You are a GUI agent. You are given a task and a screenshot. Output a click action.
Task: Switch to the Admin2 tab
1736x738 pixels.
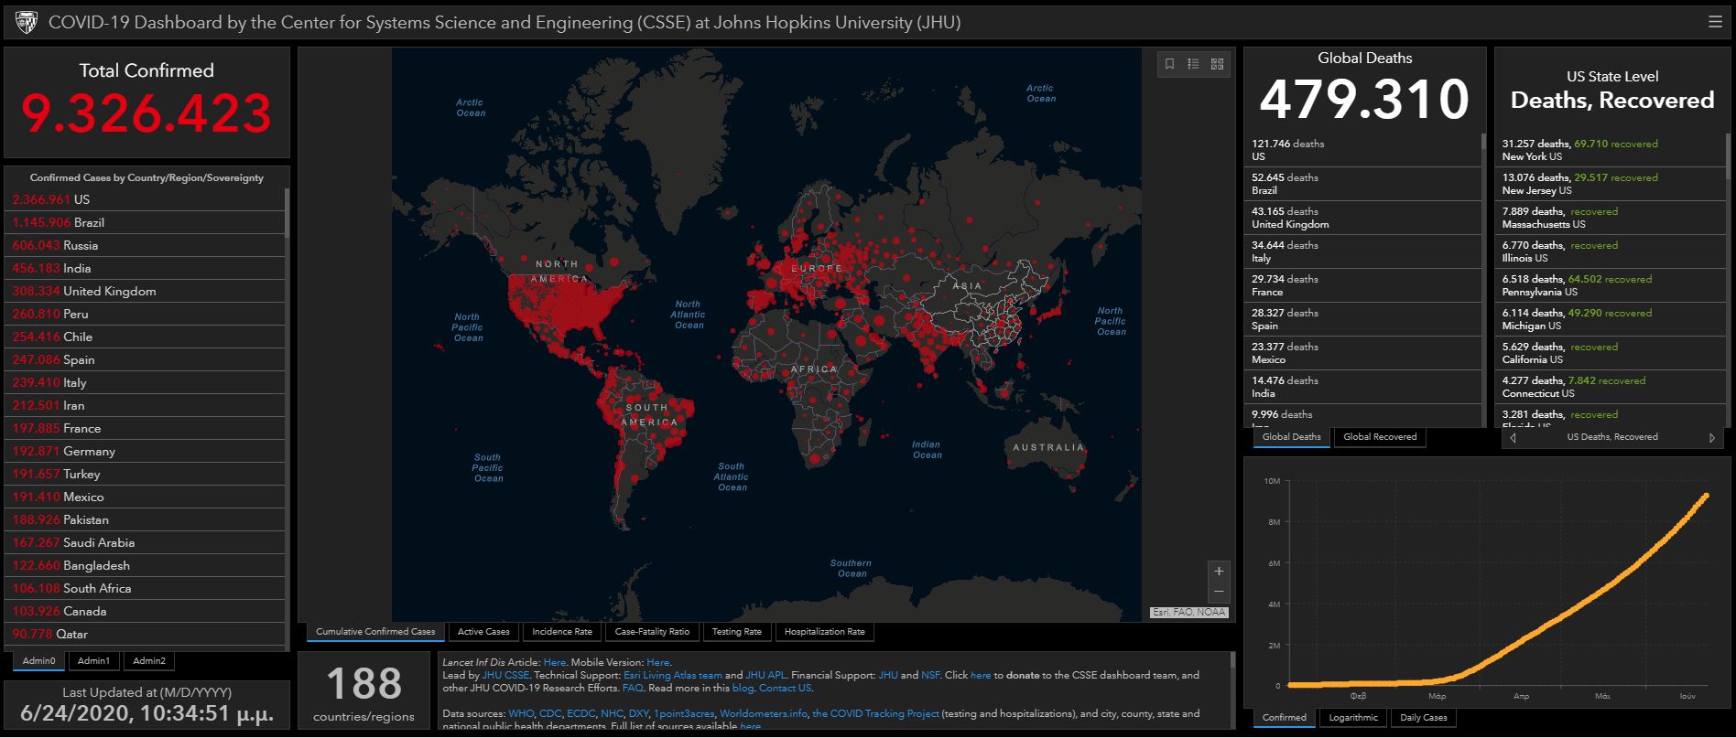[x=149, y=661]
